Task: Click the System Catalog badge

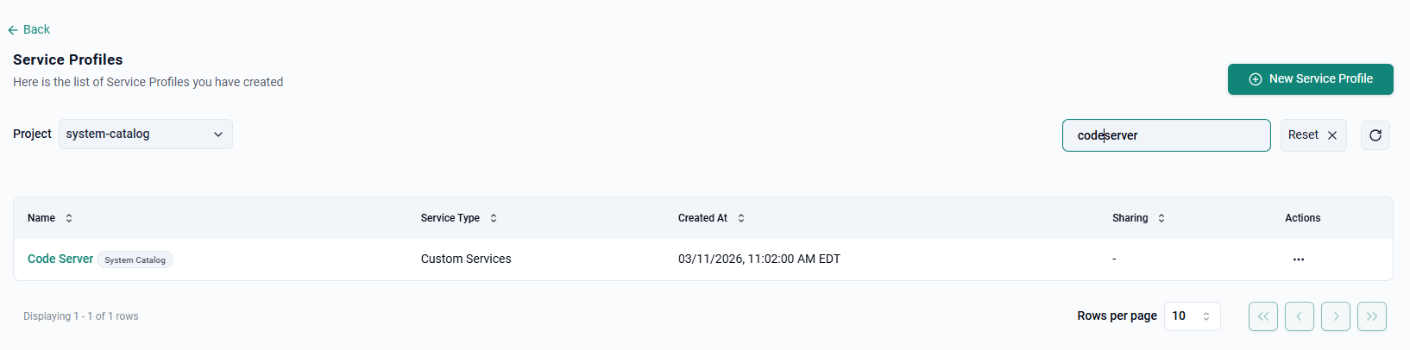Action: (x=135, y=259)
